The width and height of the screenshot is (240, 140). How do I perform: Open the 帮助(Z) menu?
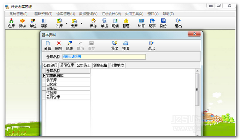pyautogui.click(x=168, y=14)
